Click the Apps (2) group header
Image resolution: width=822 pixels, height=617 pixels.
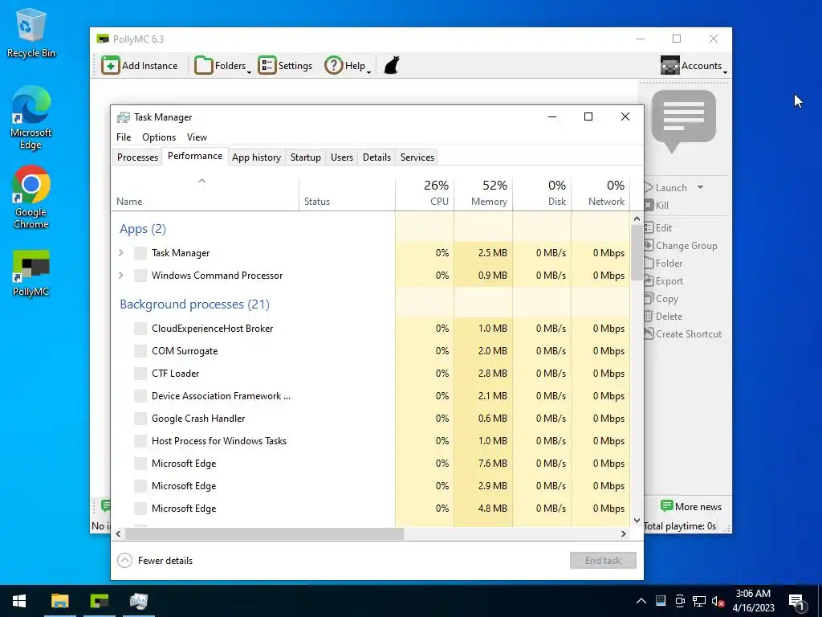(143, 229)
